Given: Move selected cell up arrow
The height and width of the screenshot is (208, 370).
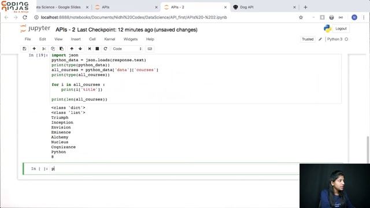Looking at the screenshot, I should pos(72,49).
